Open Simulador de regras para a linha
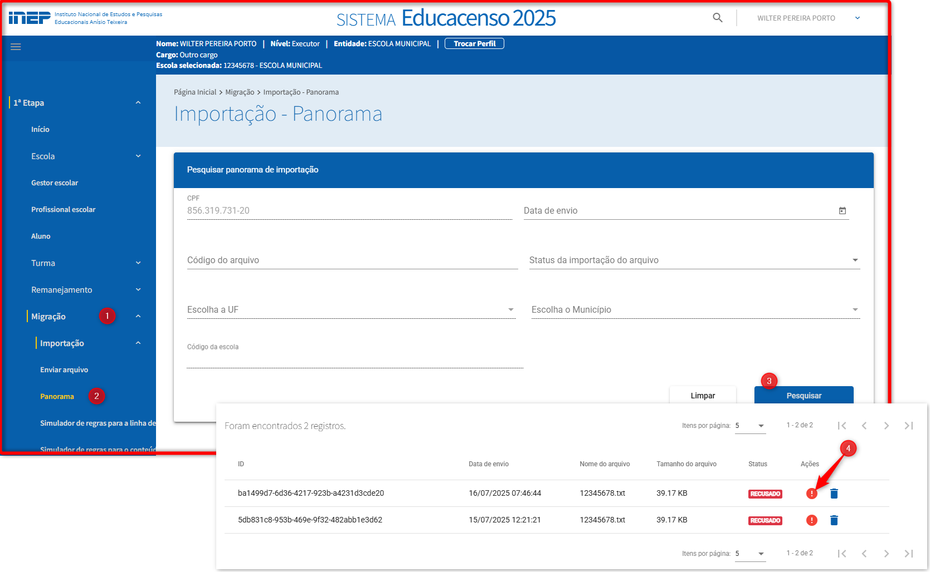930x572 pixels. [98, 423]
